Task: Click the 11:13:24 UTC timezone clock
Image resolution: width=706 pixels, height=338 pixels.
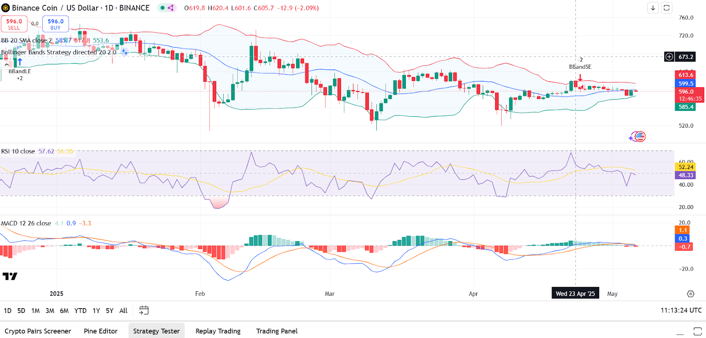Action: 681,311
